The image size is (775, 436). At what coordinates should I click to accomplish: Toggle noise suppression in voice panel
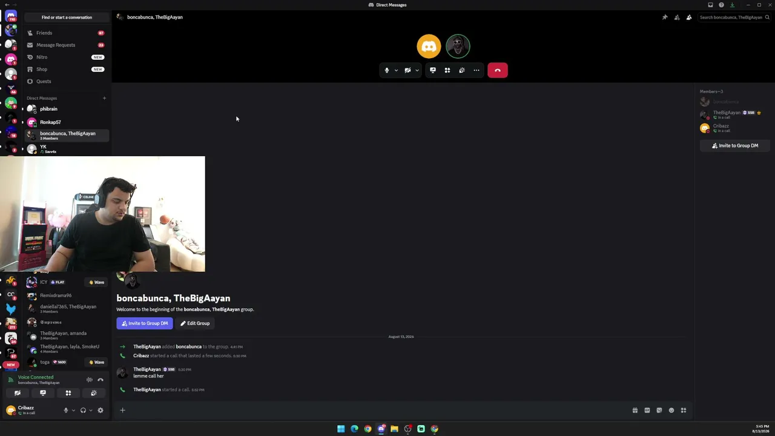coord(90,380)
